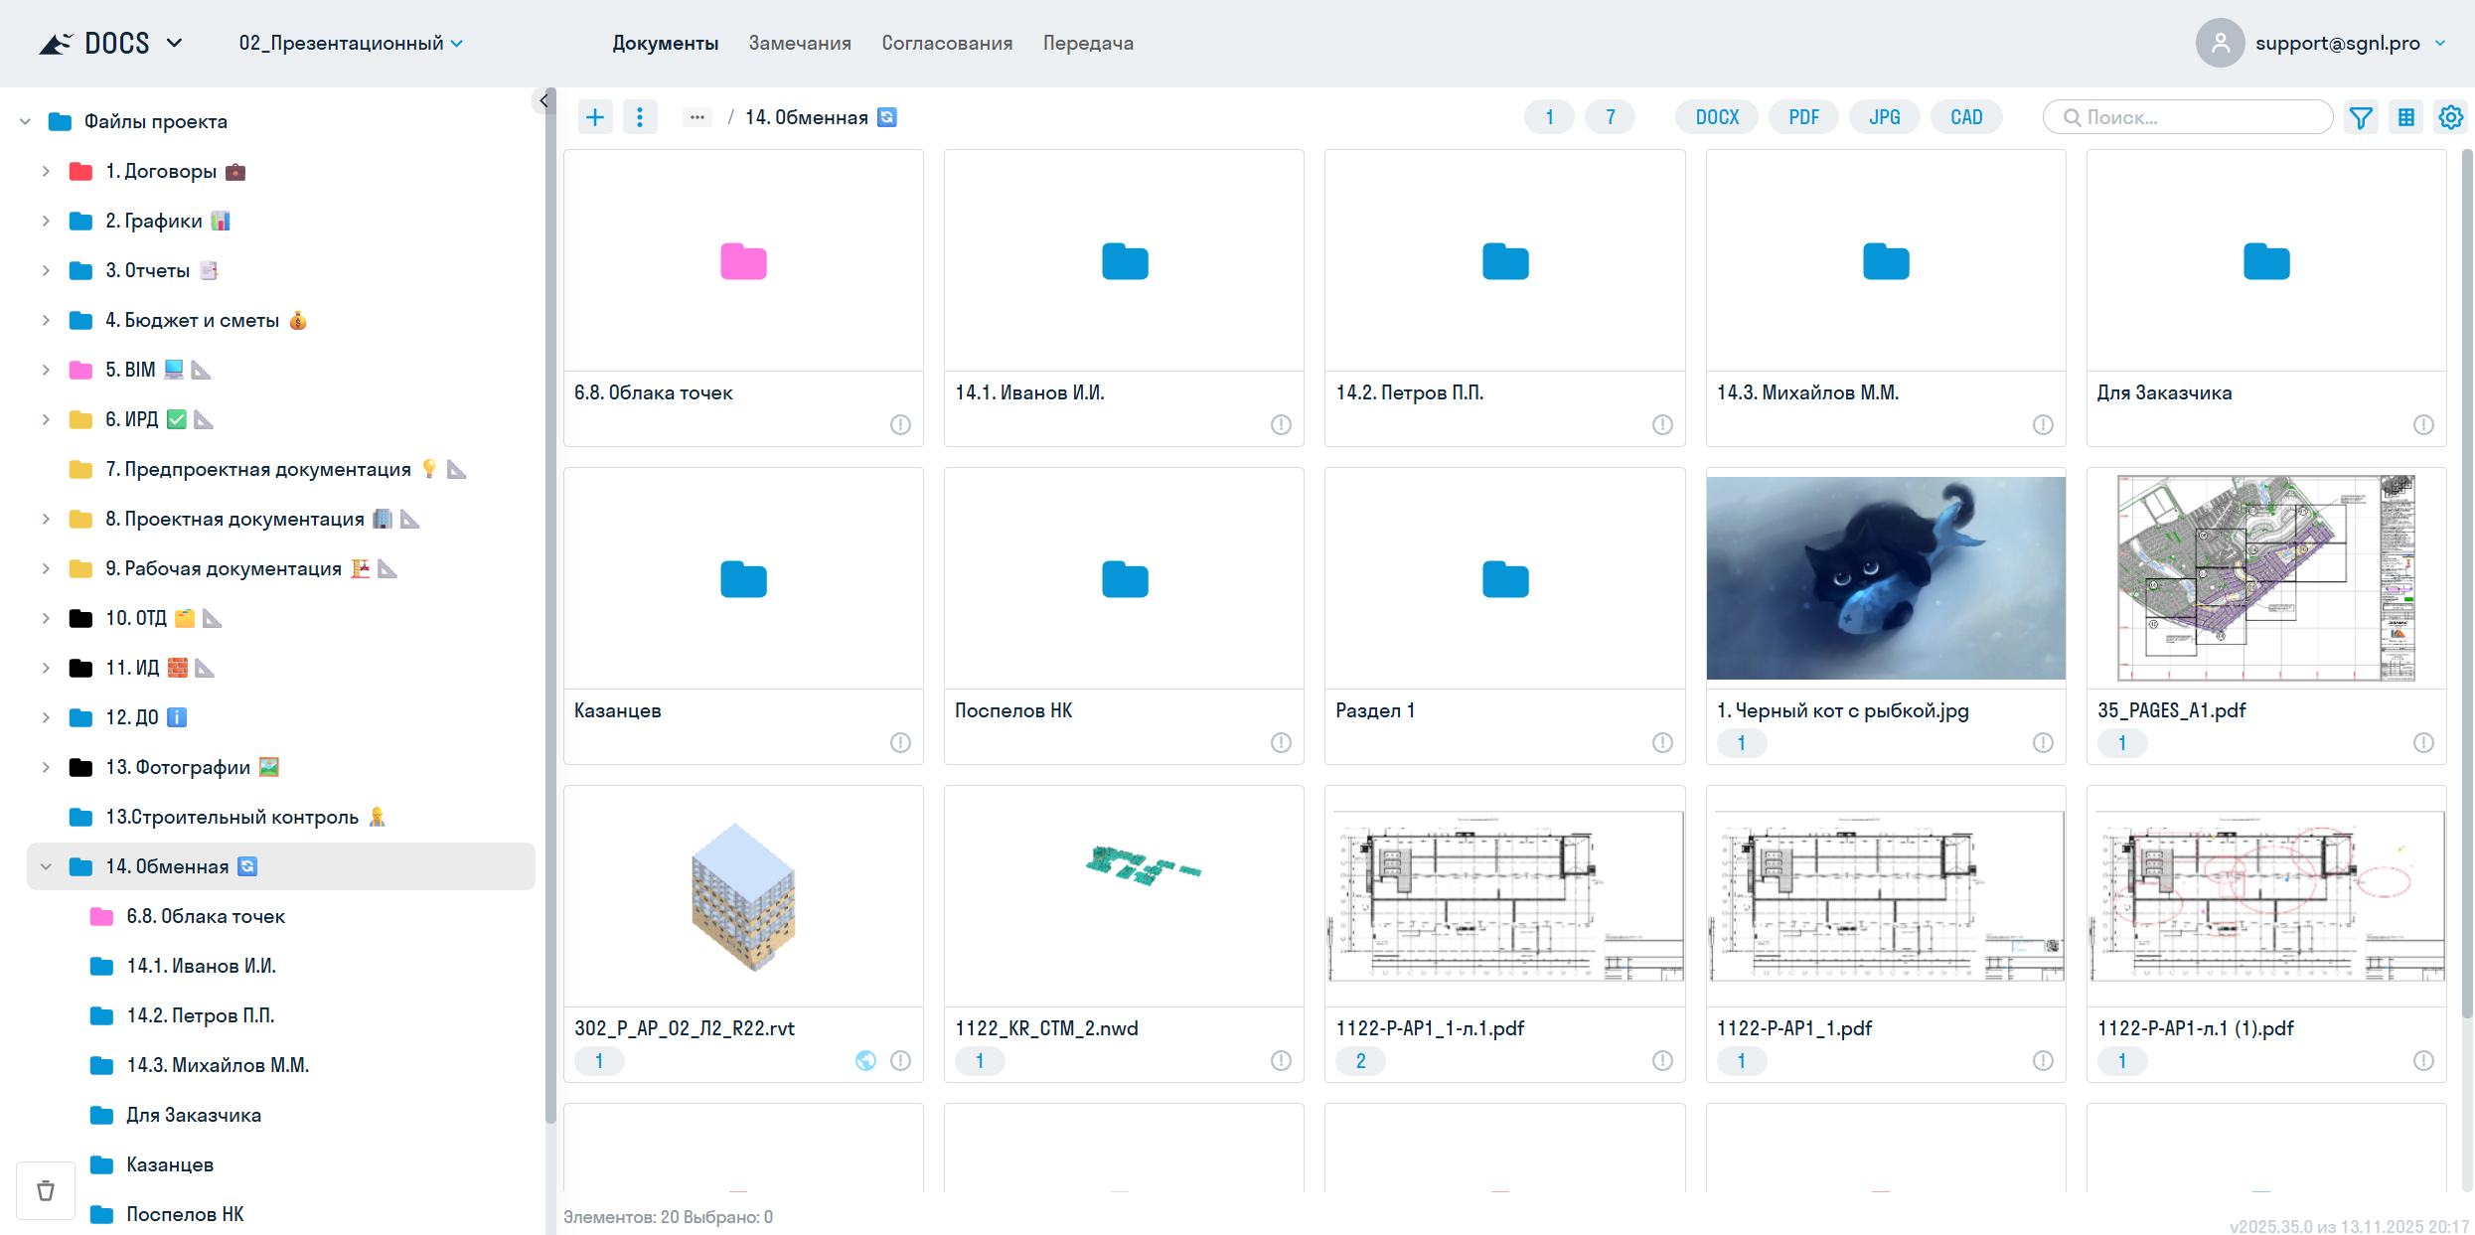Toggle the CAD file type filter
The width and height of the screenshot is (2475, 1235).
pyautogui.click(x=1965, y=117)
